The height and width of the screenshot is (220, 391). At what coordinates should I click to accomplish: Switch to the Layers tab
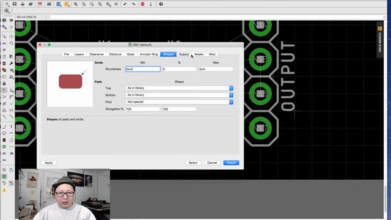coord(79,54)
